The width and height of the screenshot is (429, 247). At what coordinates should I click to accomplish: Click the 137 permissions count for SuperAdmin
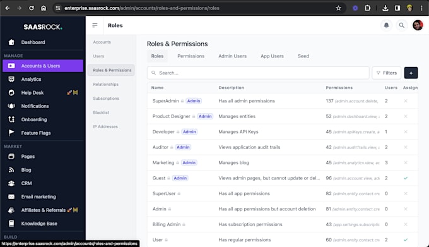[329, 101]
